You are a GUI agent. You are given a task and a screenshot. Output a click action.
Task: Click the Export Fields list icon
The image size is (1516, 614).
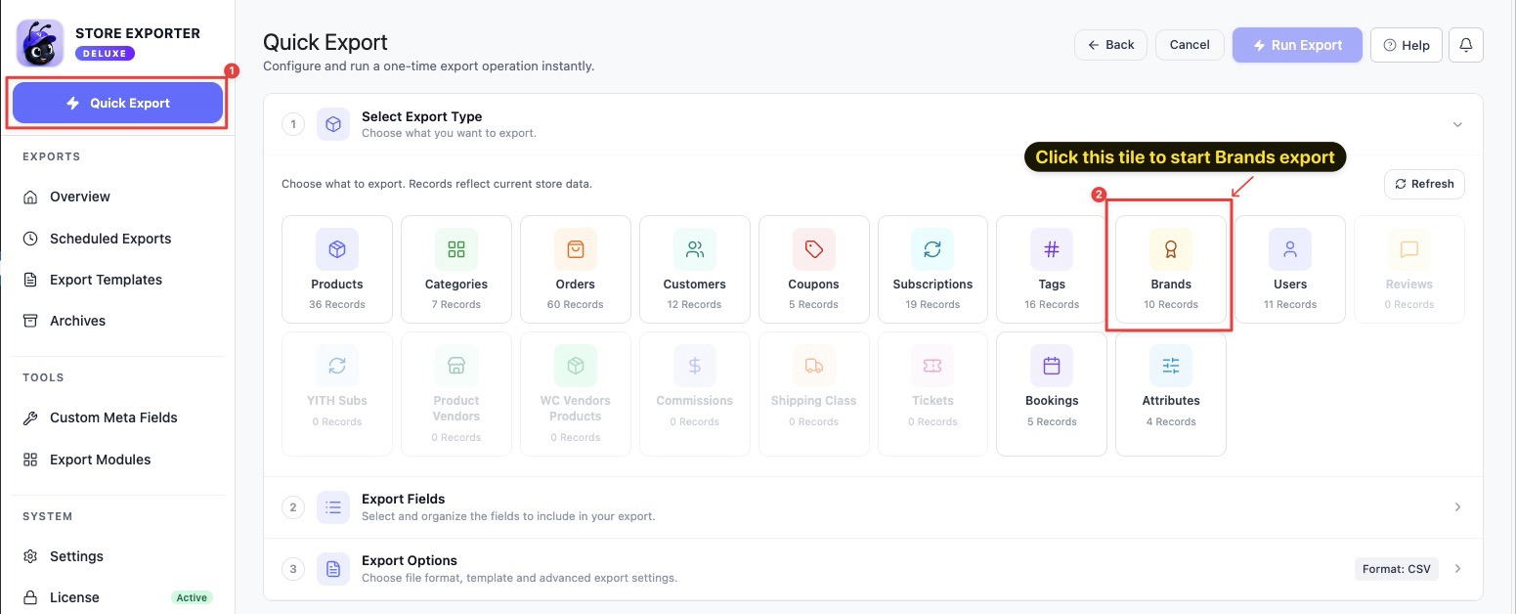(333, 507)
